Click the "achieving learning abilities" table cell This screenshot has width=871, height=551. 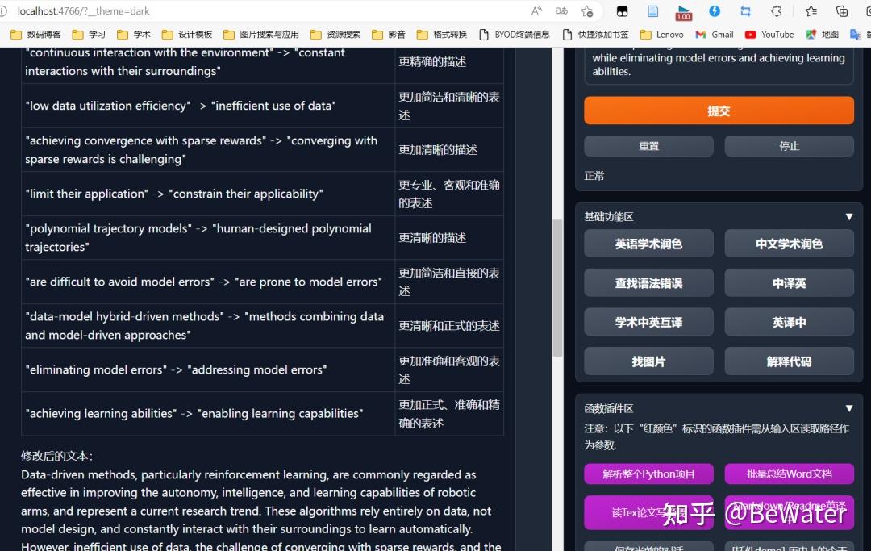click(208, 414)
